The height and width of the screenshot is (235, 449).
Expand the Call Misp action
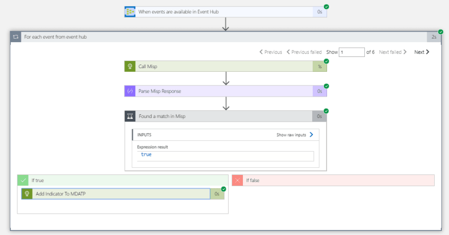pyautogui.click(x=226, y=66)
